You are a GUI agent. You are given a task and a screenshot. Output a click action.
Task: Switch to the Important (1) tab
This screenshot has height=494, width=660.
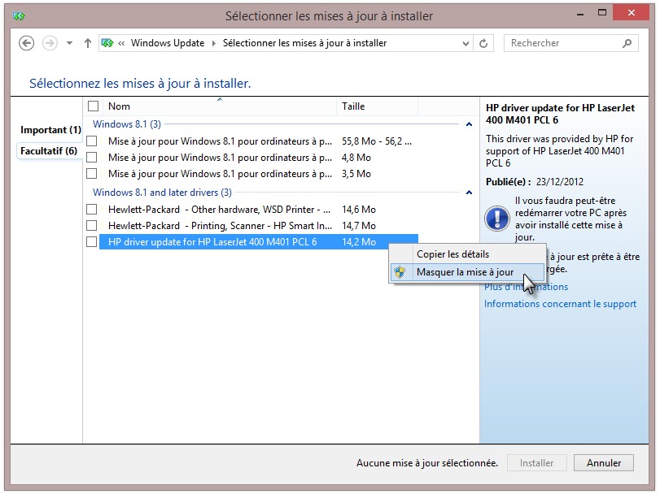[x=50, y=130]
